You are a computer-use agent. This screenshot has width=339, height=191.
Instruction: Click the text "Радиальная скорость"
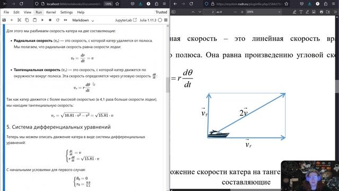pyautogui.click(x=33, y=41)
